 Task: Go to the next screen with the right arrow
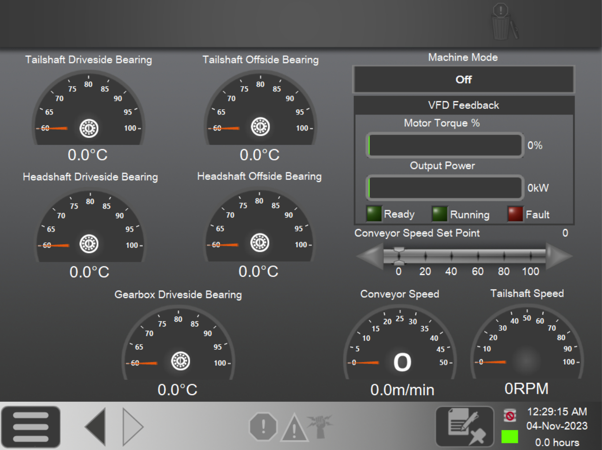(133, 427)
